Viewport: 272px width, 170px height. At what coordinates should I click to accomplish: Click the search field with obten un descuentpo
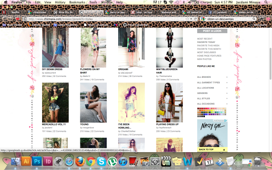[229, 19]
